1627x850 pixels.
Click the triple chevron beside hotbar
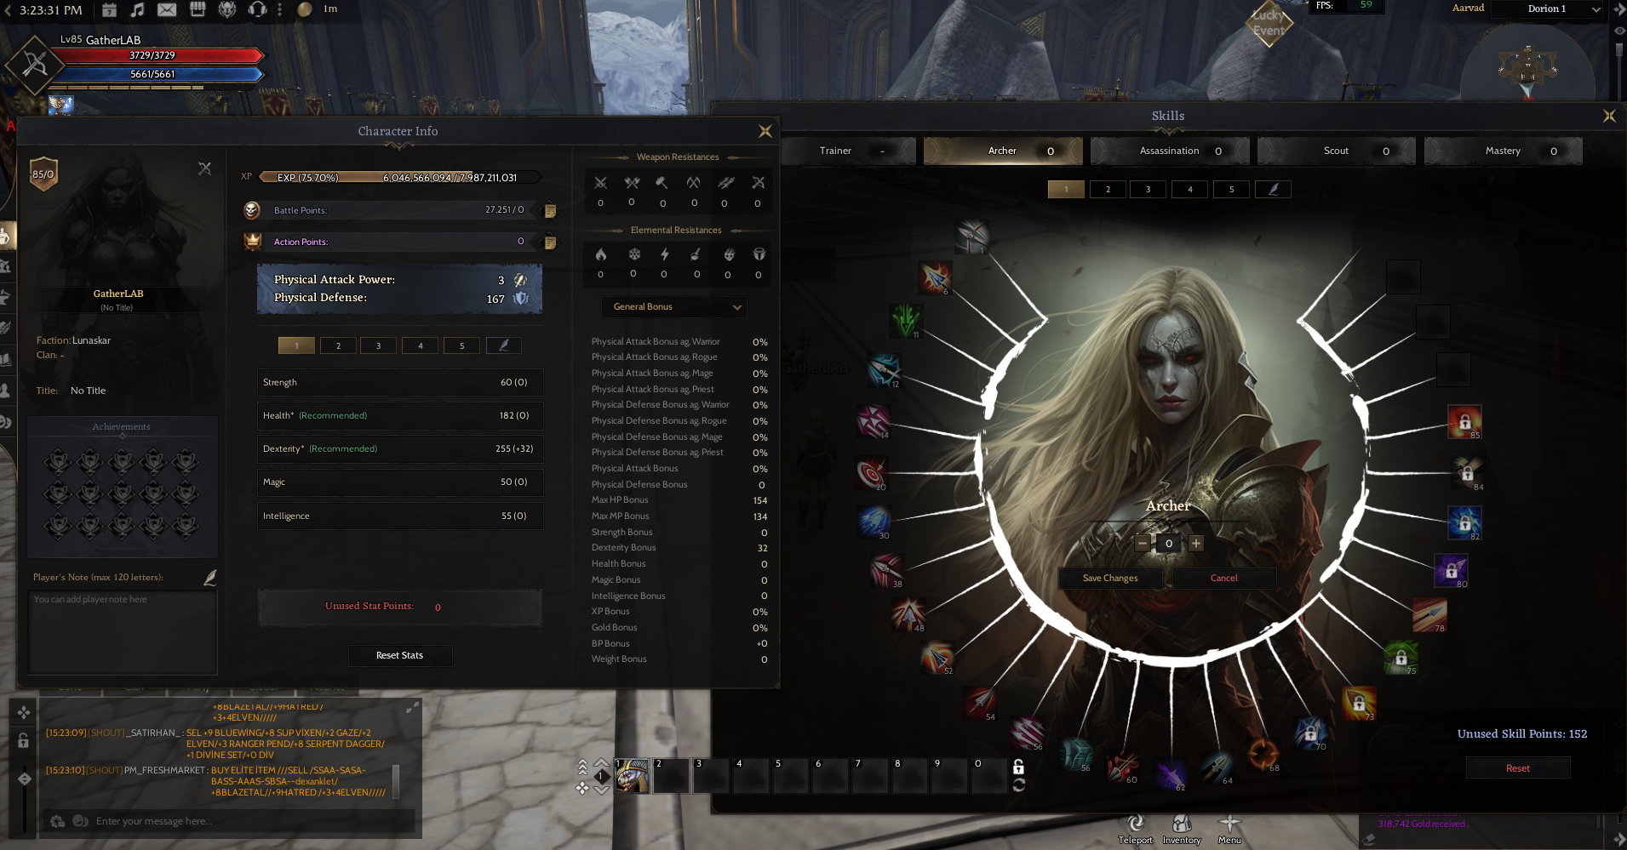582,767
